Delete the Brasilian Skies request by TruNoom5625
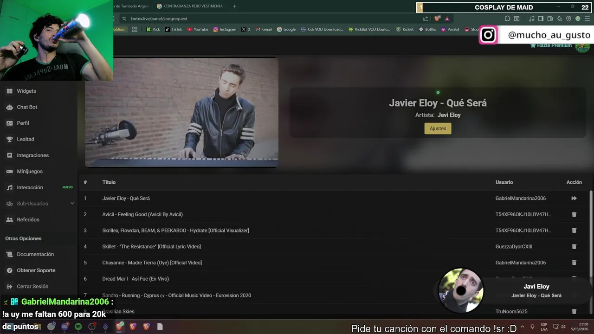The height and width of the screenshot is (334, 594). [574, 311]
